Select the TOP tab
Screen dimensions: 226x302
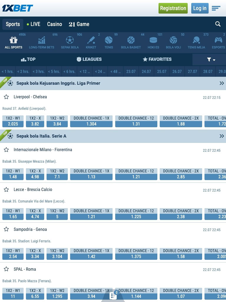(x=28, y=59)
